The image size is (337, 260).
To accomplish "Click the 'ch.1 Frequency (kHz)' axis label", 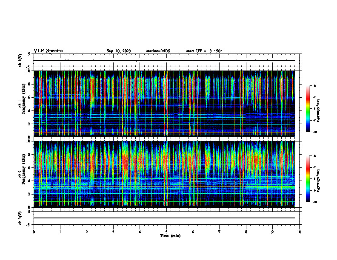I will point(22,99).
